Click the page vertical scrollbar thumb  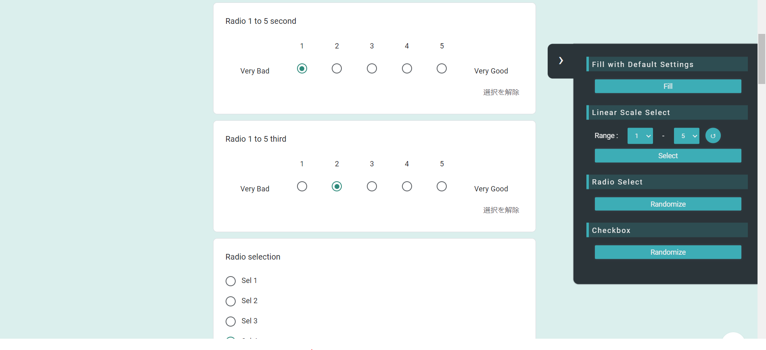762,59
